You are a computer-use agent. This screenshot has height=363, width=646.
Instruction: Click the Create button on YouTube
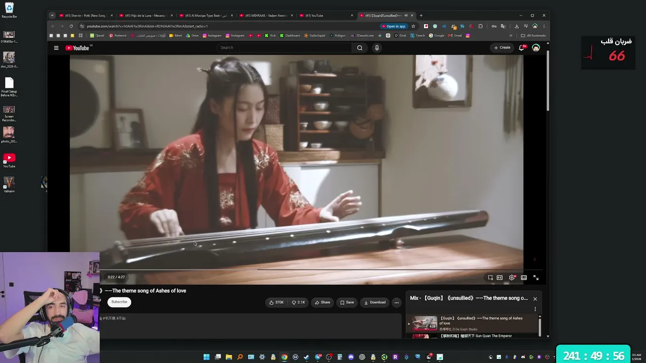coord(502,48)
